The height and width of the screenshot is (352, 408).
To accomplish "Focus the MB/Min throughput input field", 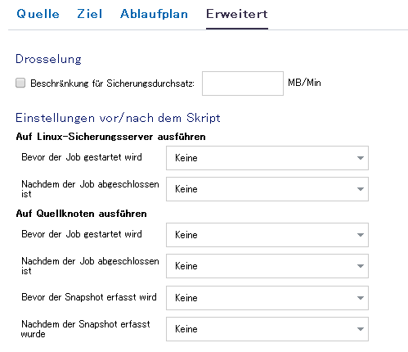I will [x=243, y=83].
